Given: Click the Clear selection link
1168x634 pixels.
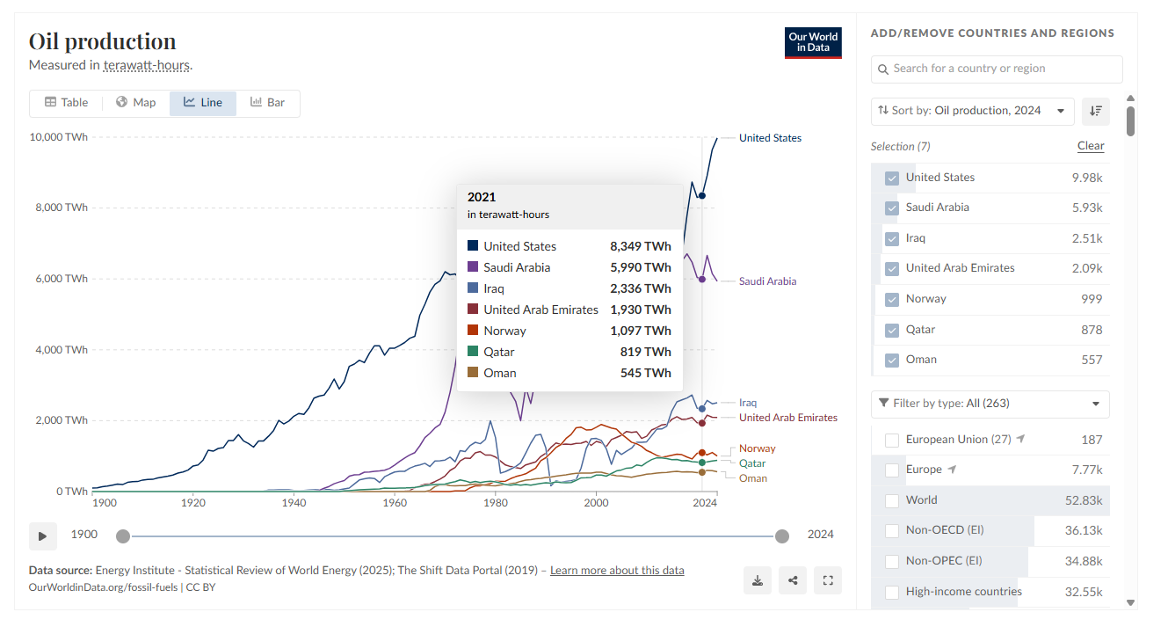Looking at the screenshot, I should point(1091,146).
